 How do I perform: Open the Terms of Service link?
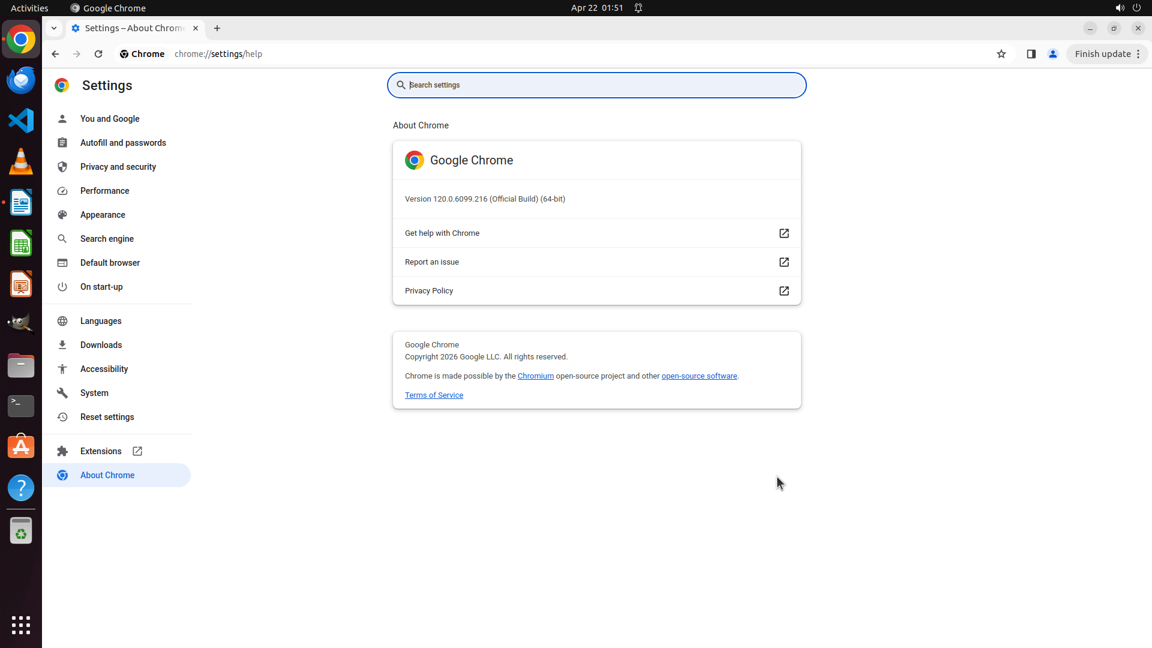pyautogui.click(x=434, y=395)
